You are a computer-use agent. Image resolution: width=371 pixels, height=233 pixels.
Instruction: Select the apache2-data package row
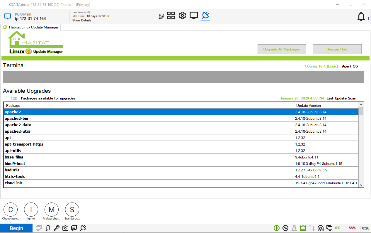pyautogui.click(x=181, y=125)
